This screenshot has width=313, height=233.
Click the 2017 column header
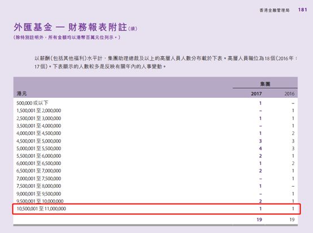coord(257,93)
